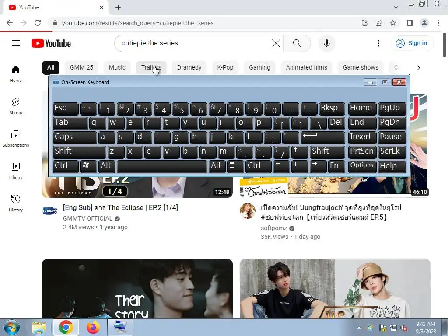The width and height of the screenshot is (448, 336).
Task: Share this page from address bar
Action: pyautogui.click(x=379, y=23)
